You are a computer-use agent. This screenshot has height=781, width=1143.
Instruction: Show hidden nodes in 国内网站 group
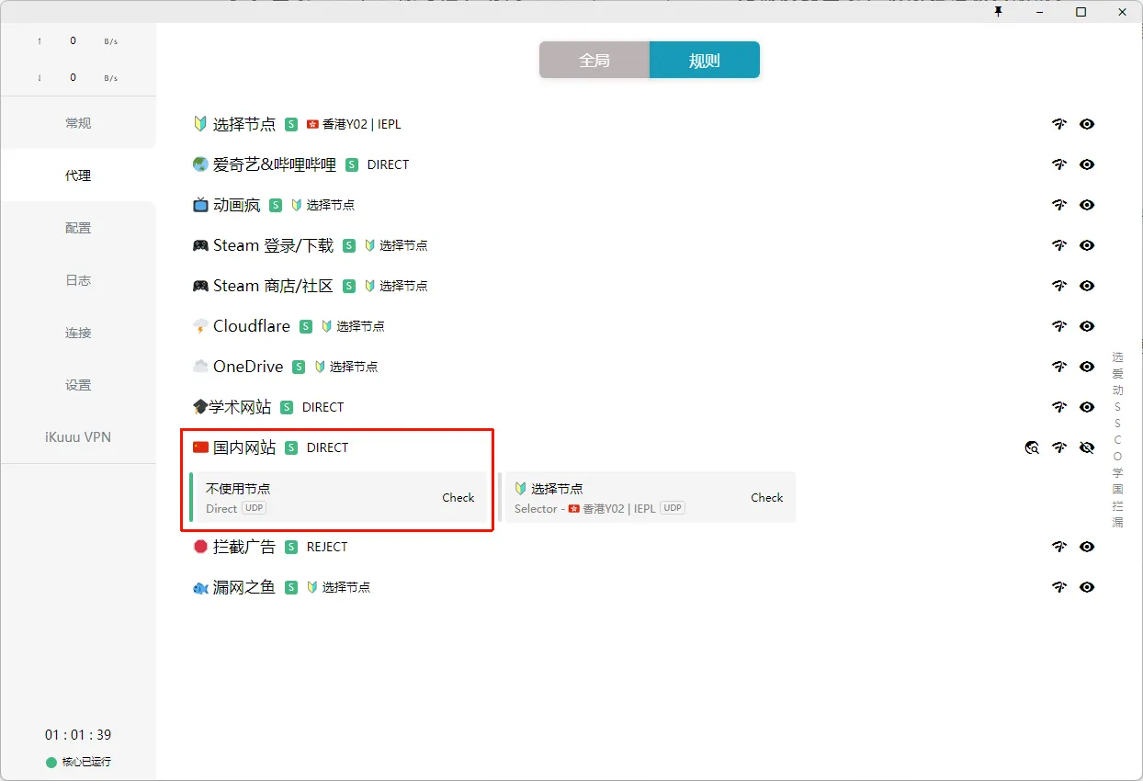(1087, 447)
